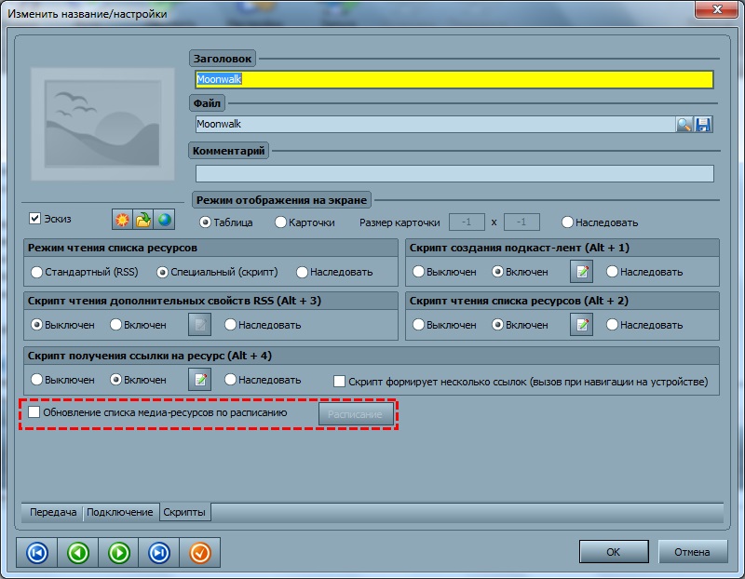Image resolution: width=745 pixels, height=579 pixels.
Task: Click the globe icon next to Эскиз
Action: coord(164,220)
